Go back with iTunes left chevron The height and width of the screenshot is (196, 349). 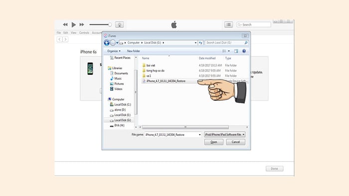tap(59, 39)
